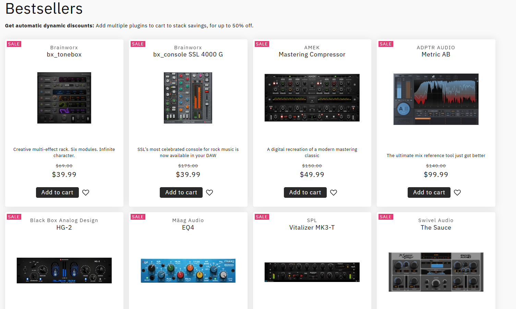The width and height of the screenshot is (516, 309).
Task: Open the bx_console SSL 4000 G product title
Action: pyautogui.click(x=188, y=54)
